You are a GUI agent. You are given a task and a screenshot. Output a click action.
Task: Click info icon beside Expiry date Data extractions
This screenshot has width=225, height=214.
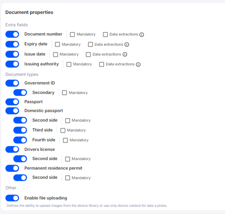(127, 45)
